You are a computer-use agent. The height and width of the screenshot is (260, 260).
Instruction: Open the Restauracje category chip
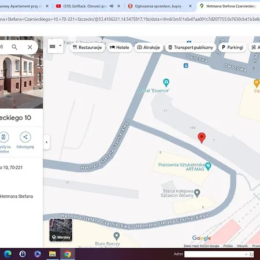pyautogui.click(x=87, y=47)
